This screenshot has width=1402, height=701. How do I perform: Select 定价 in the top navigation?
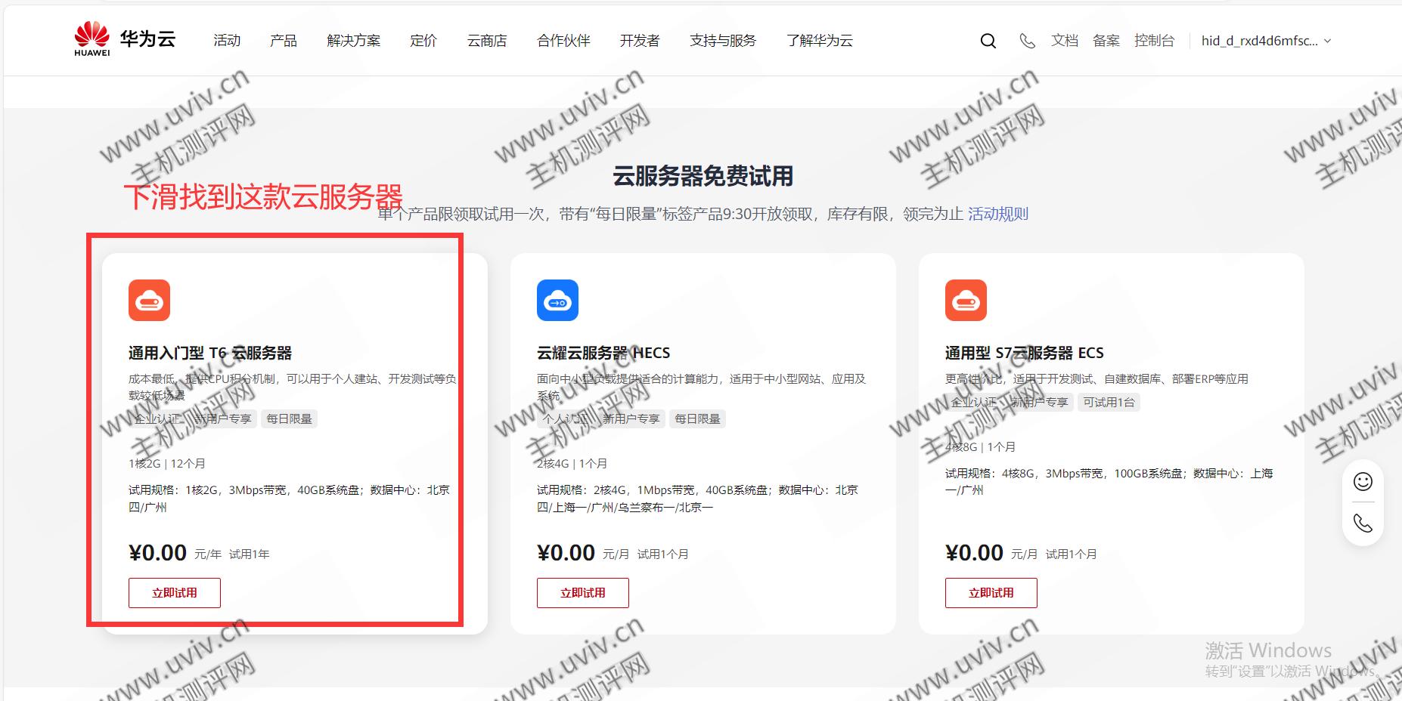(423, 41)
